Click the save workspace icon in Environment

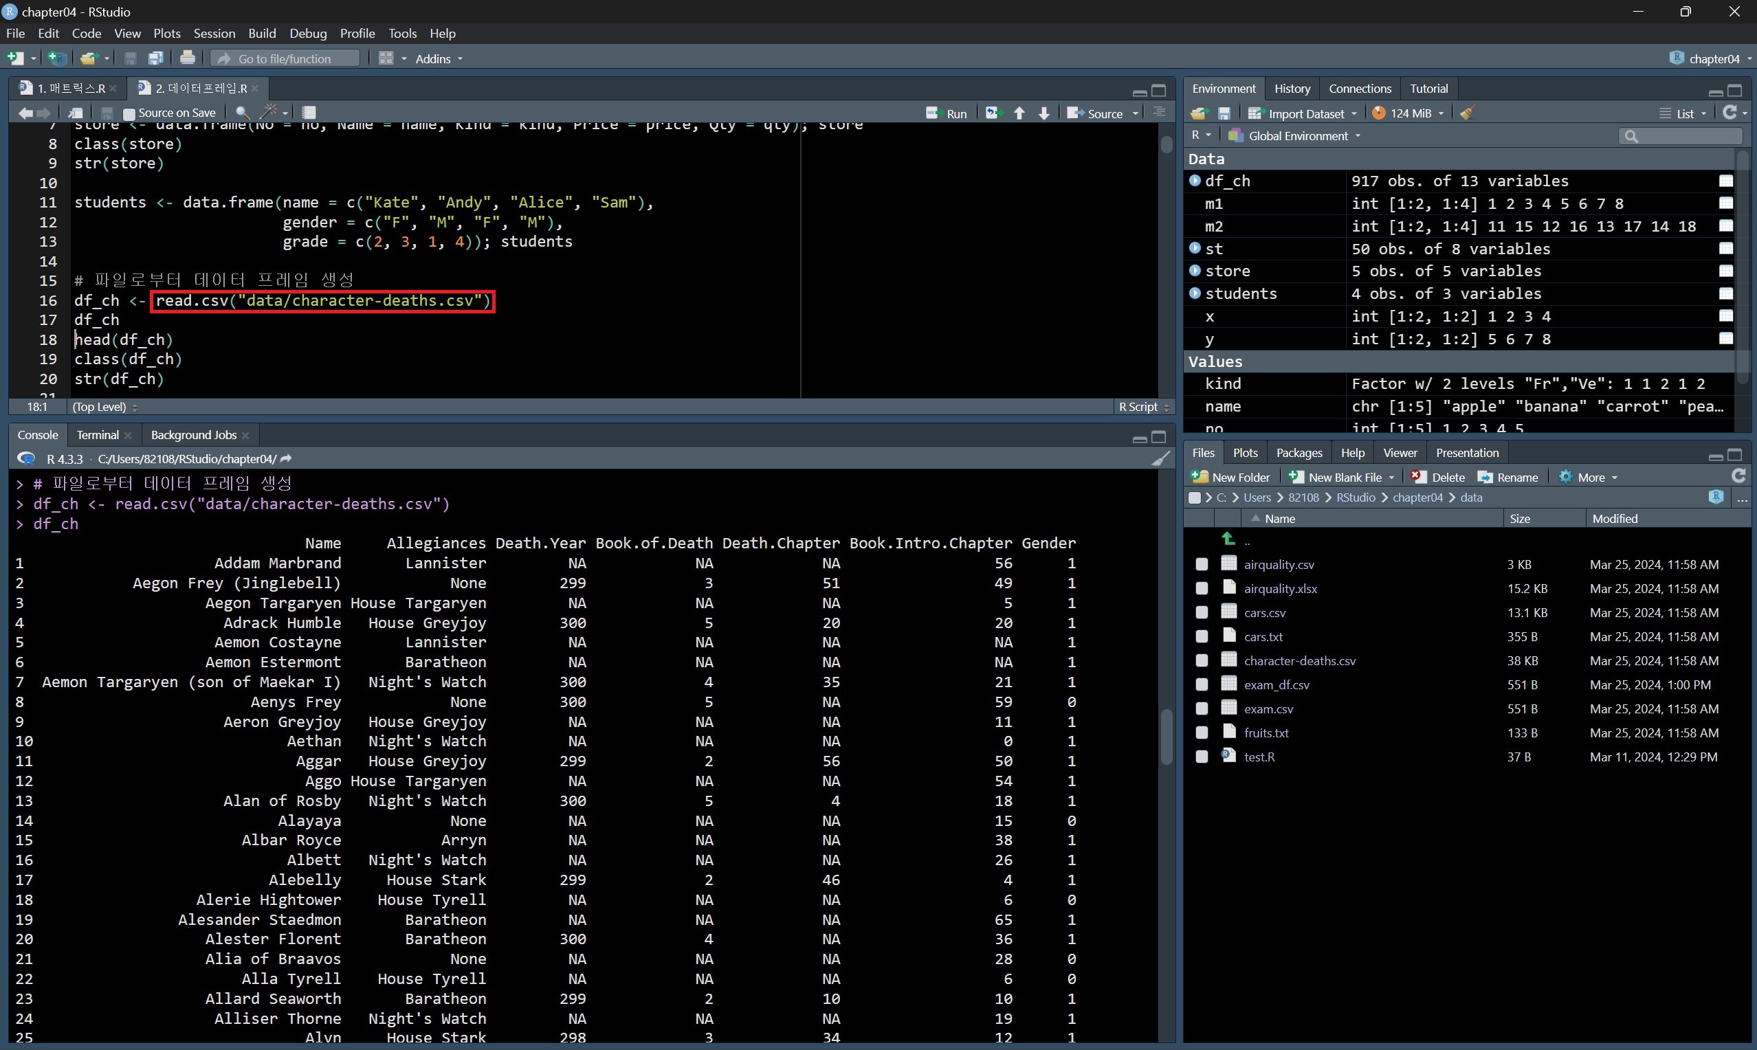(1224, 113)
